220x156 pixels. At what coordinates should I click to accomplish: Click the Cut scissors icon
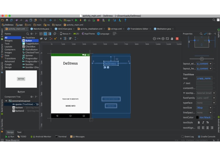[26, 20]
